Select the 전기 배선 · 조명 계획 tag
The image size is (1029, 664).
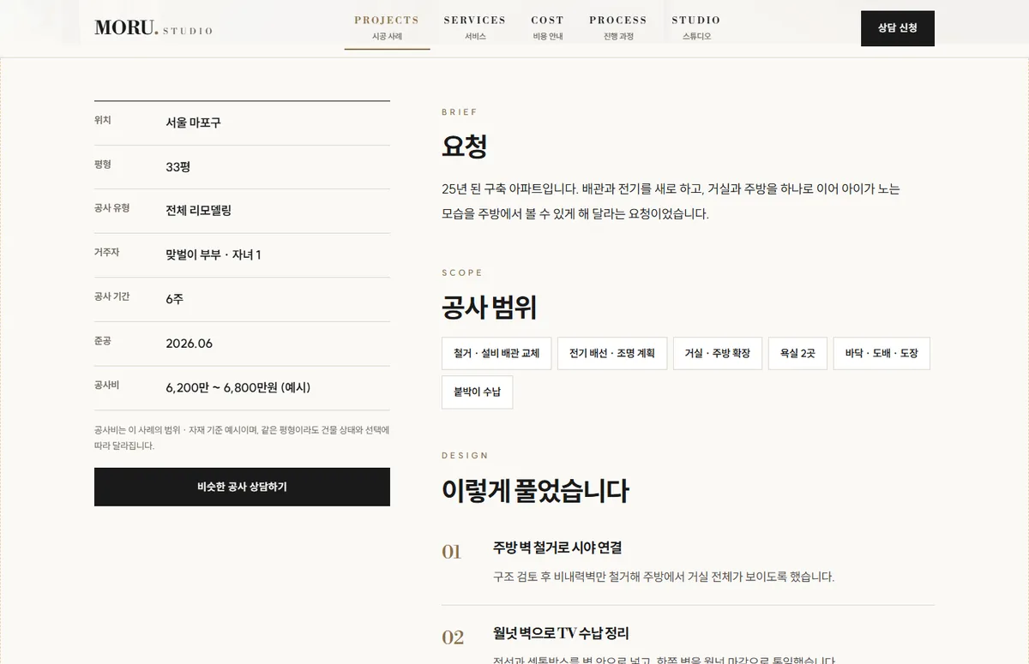612,353
